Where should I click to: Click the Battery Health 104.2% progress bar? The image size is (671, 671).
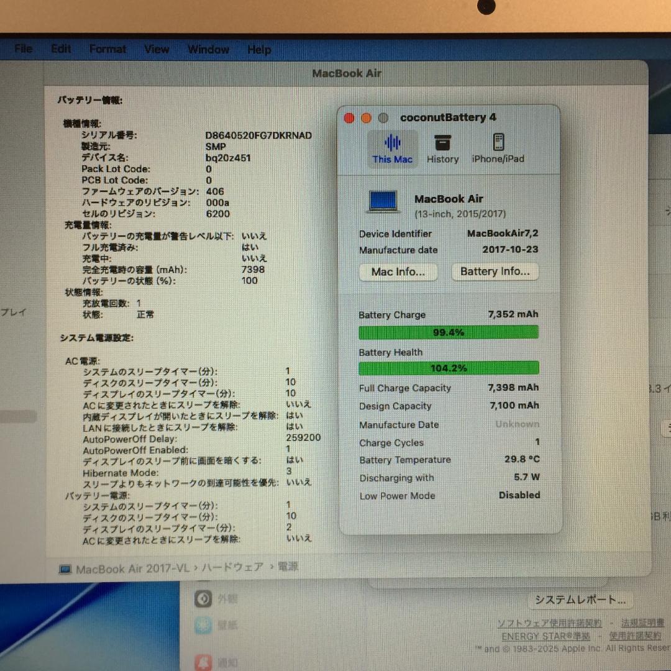tap(449, 368)
